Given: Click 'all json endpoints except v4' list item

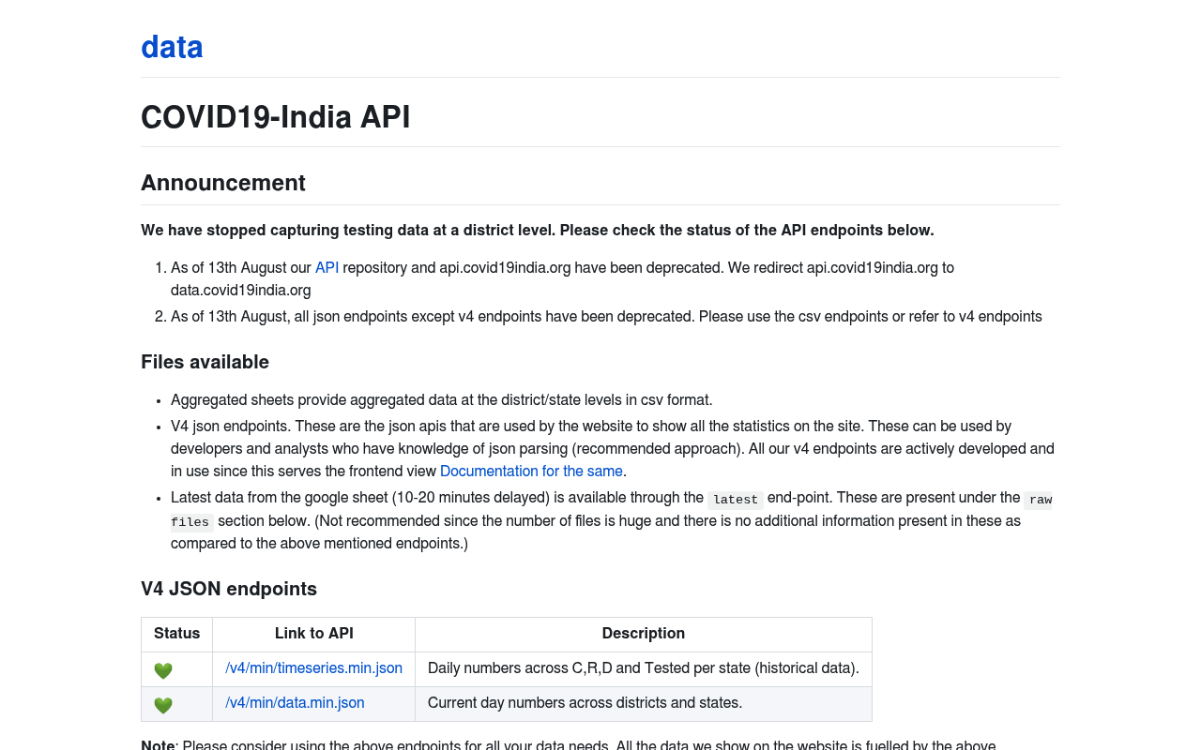Looking at the screenshot, I should (606, 317).
